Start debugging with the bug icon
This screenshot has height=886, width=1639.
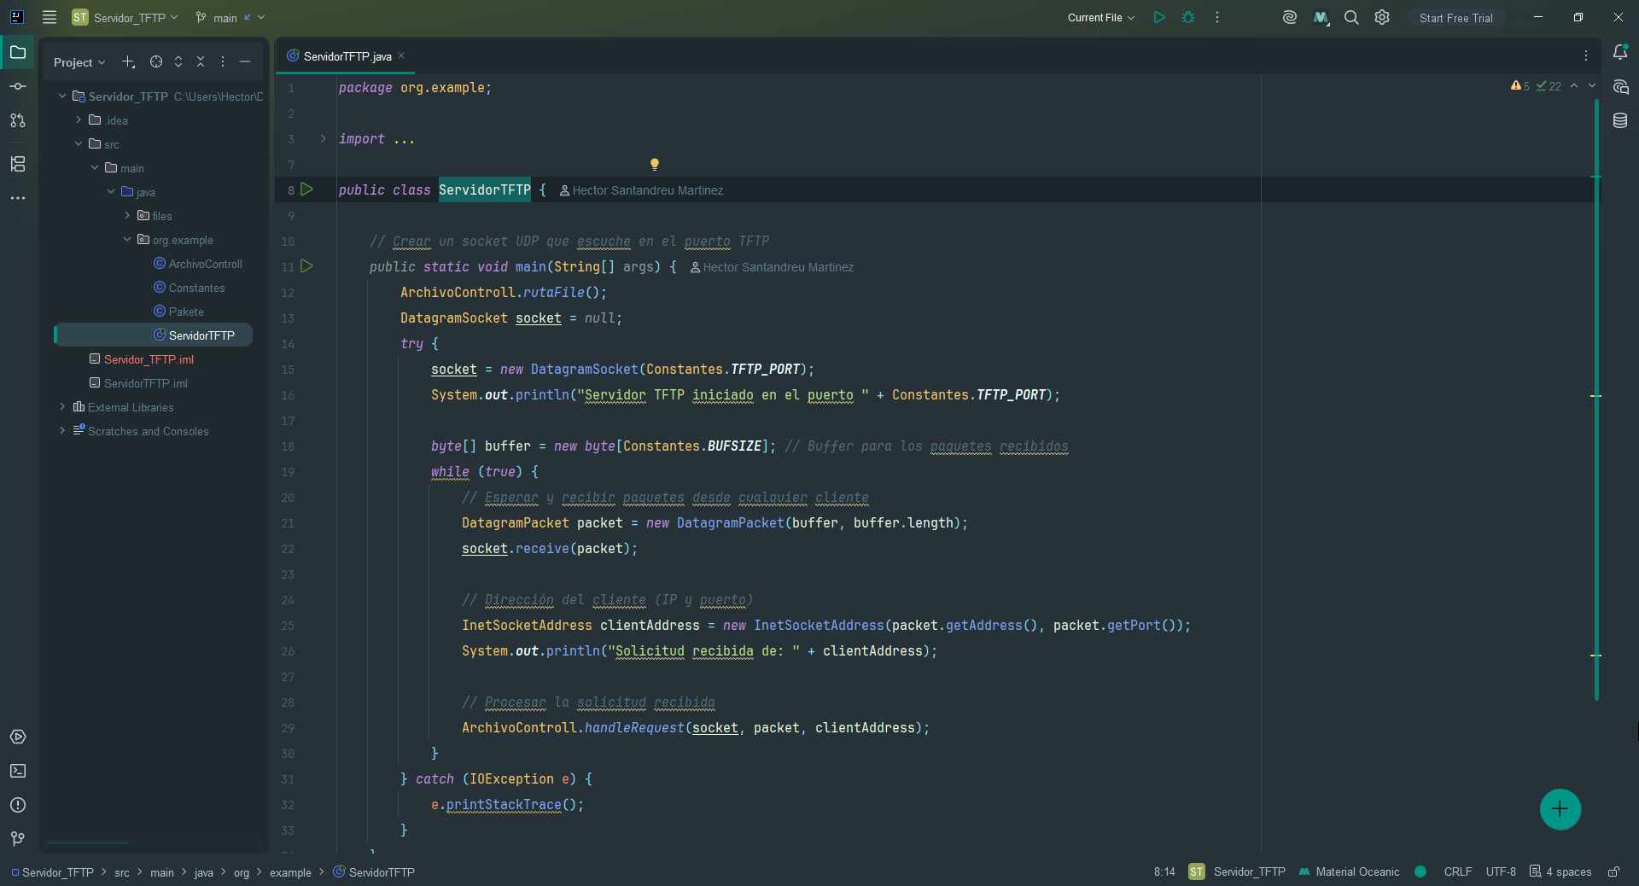(1188, 17)
